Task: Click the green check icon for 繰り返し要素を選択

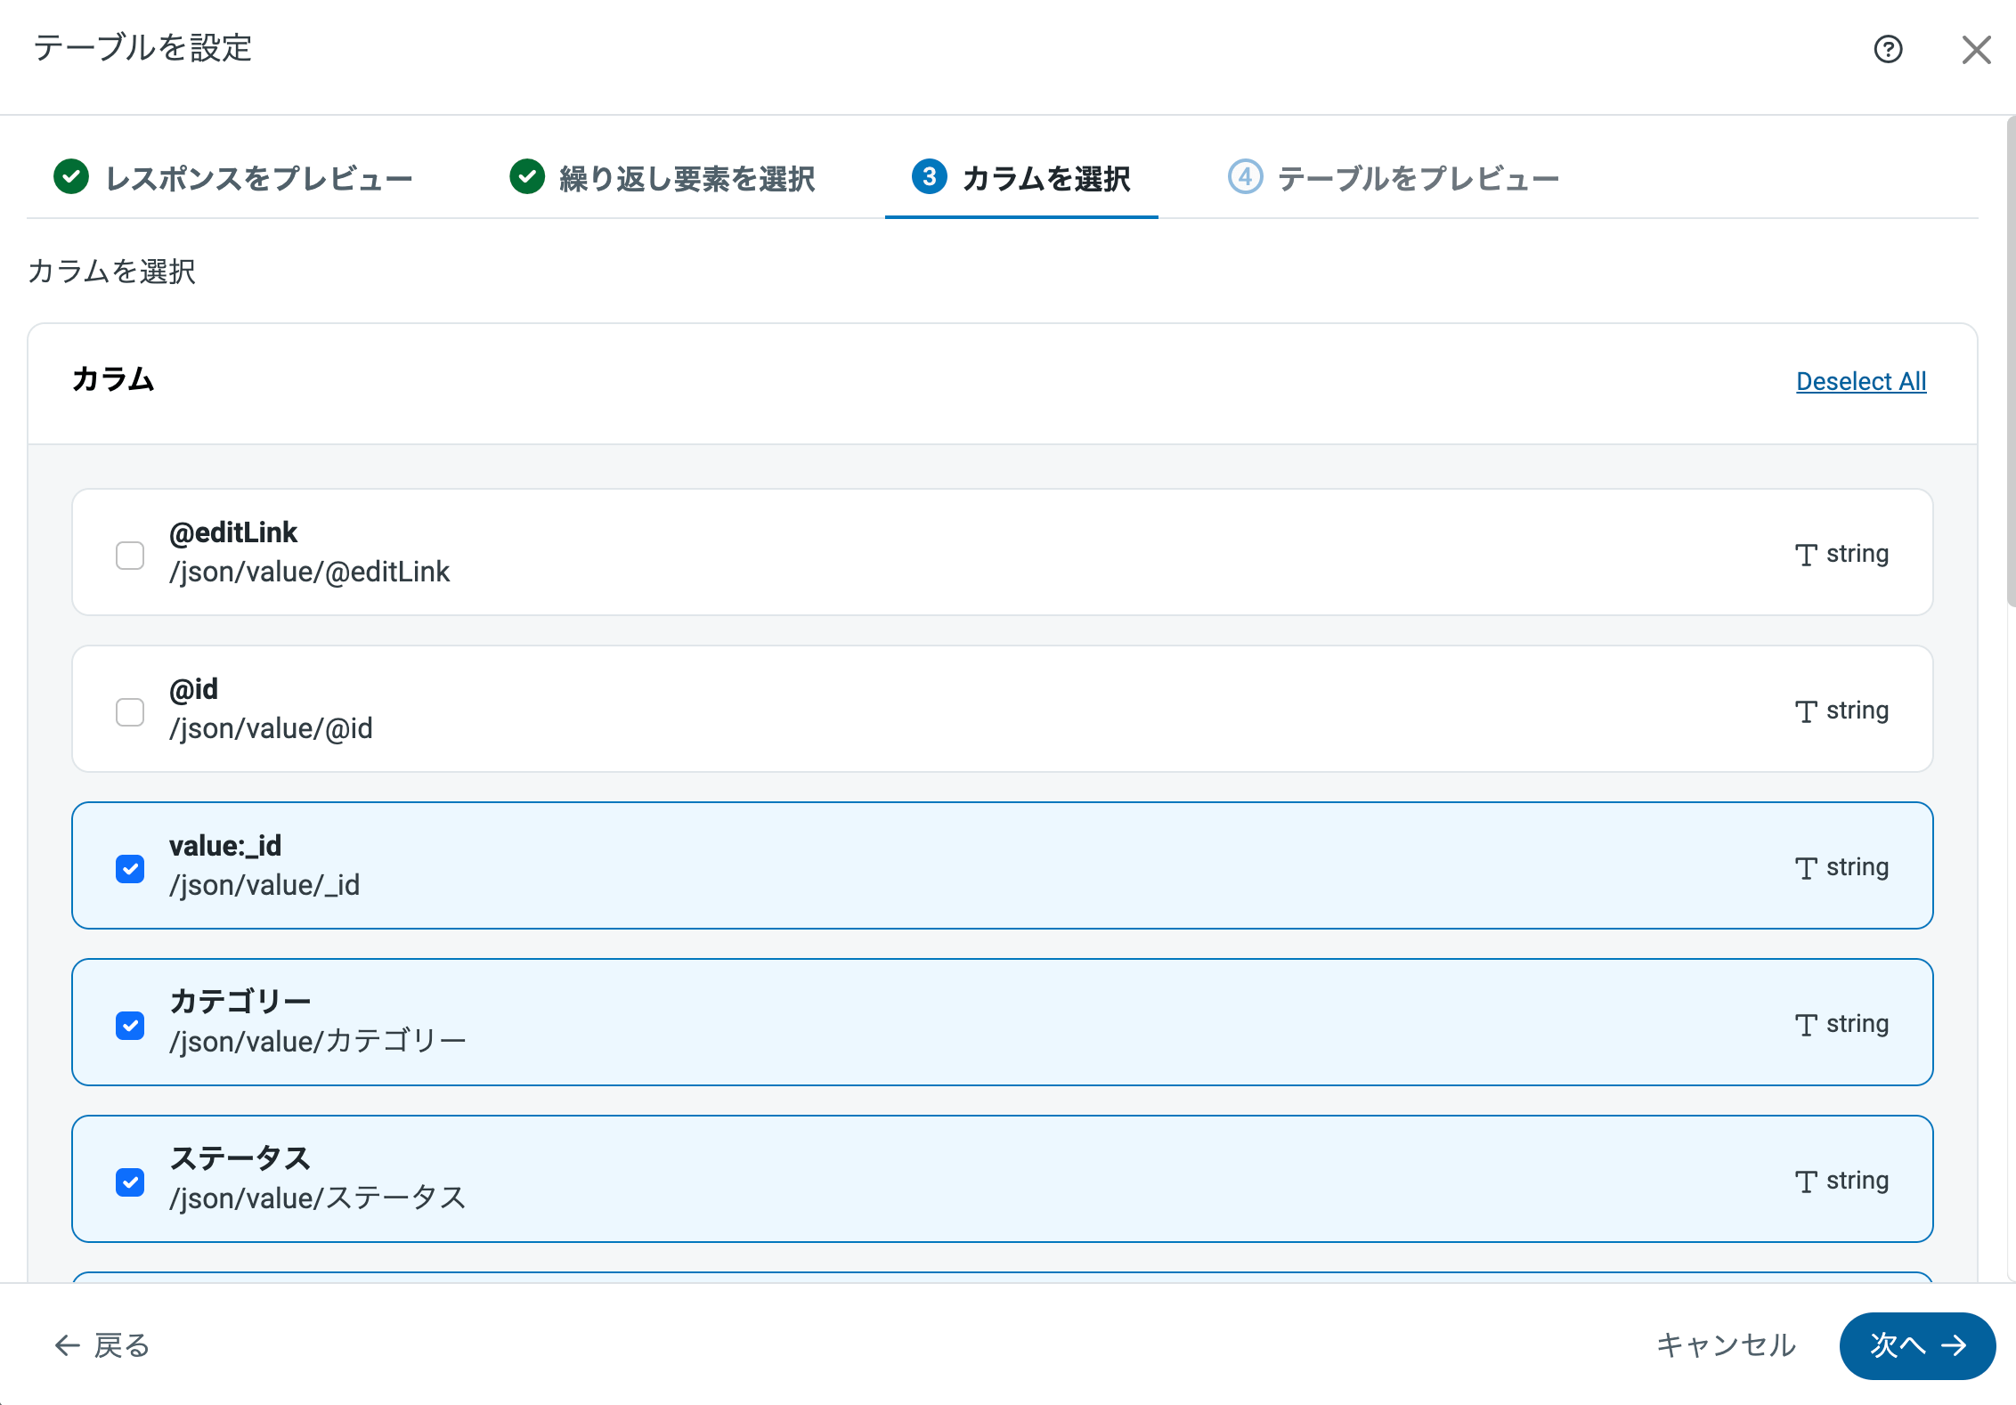Action: (x=527, y=177)
